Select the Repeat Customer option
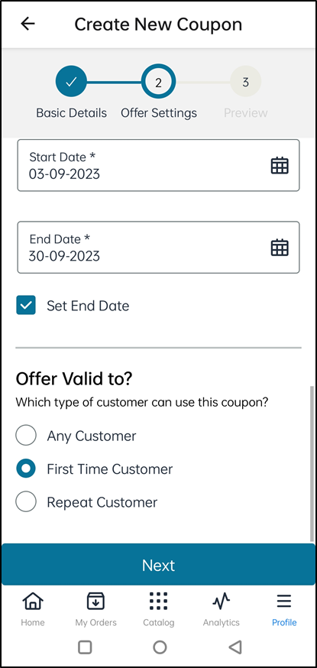This screenshot has width=317, height=668. tap(26, 502)
